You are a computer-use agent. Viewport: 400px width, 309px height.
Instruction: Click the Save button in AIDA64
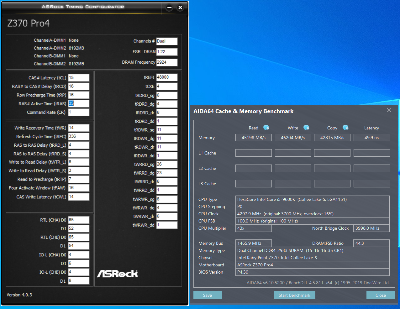tap(208, 295)
